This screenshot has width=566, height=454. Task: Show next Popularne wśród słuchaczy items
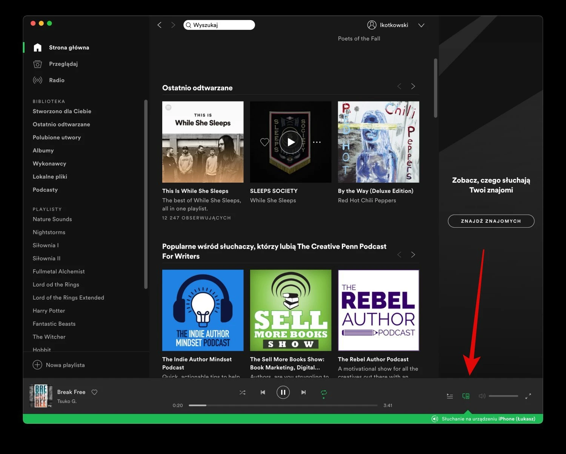(x=413, y=255)
